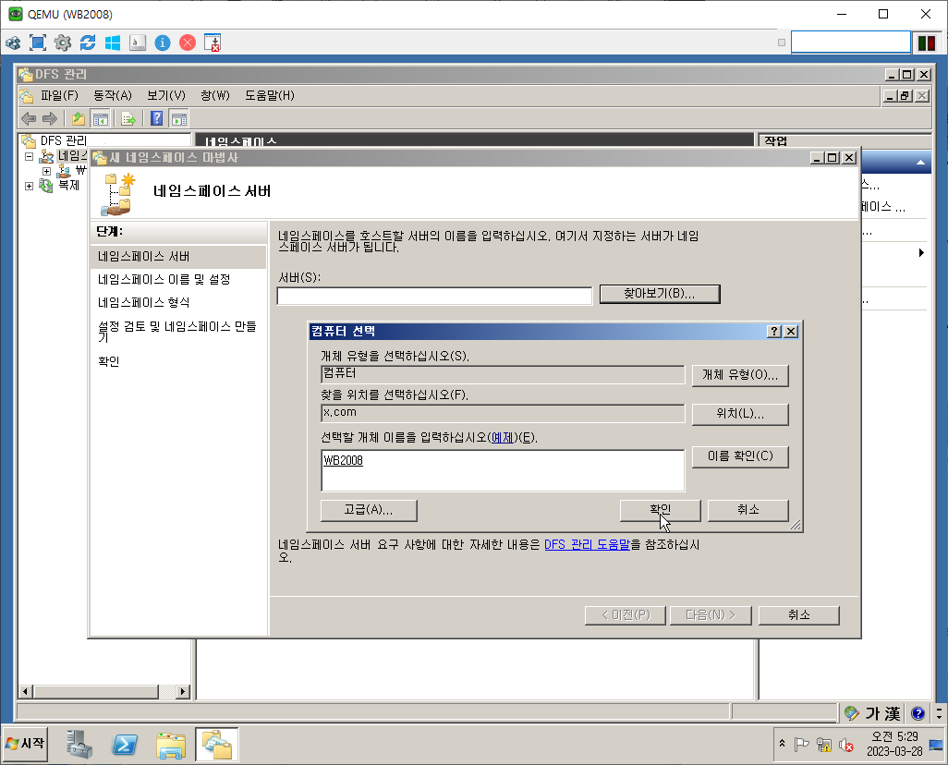Toggle fullscreen with the QEMU fullscreen icon
The image size is (948, 765).
[38, 42]
